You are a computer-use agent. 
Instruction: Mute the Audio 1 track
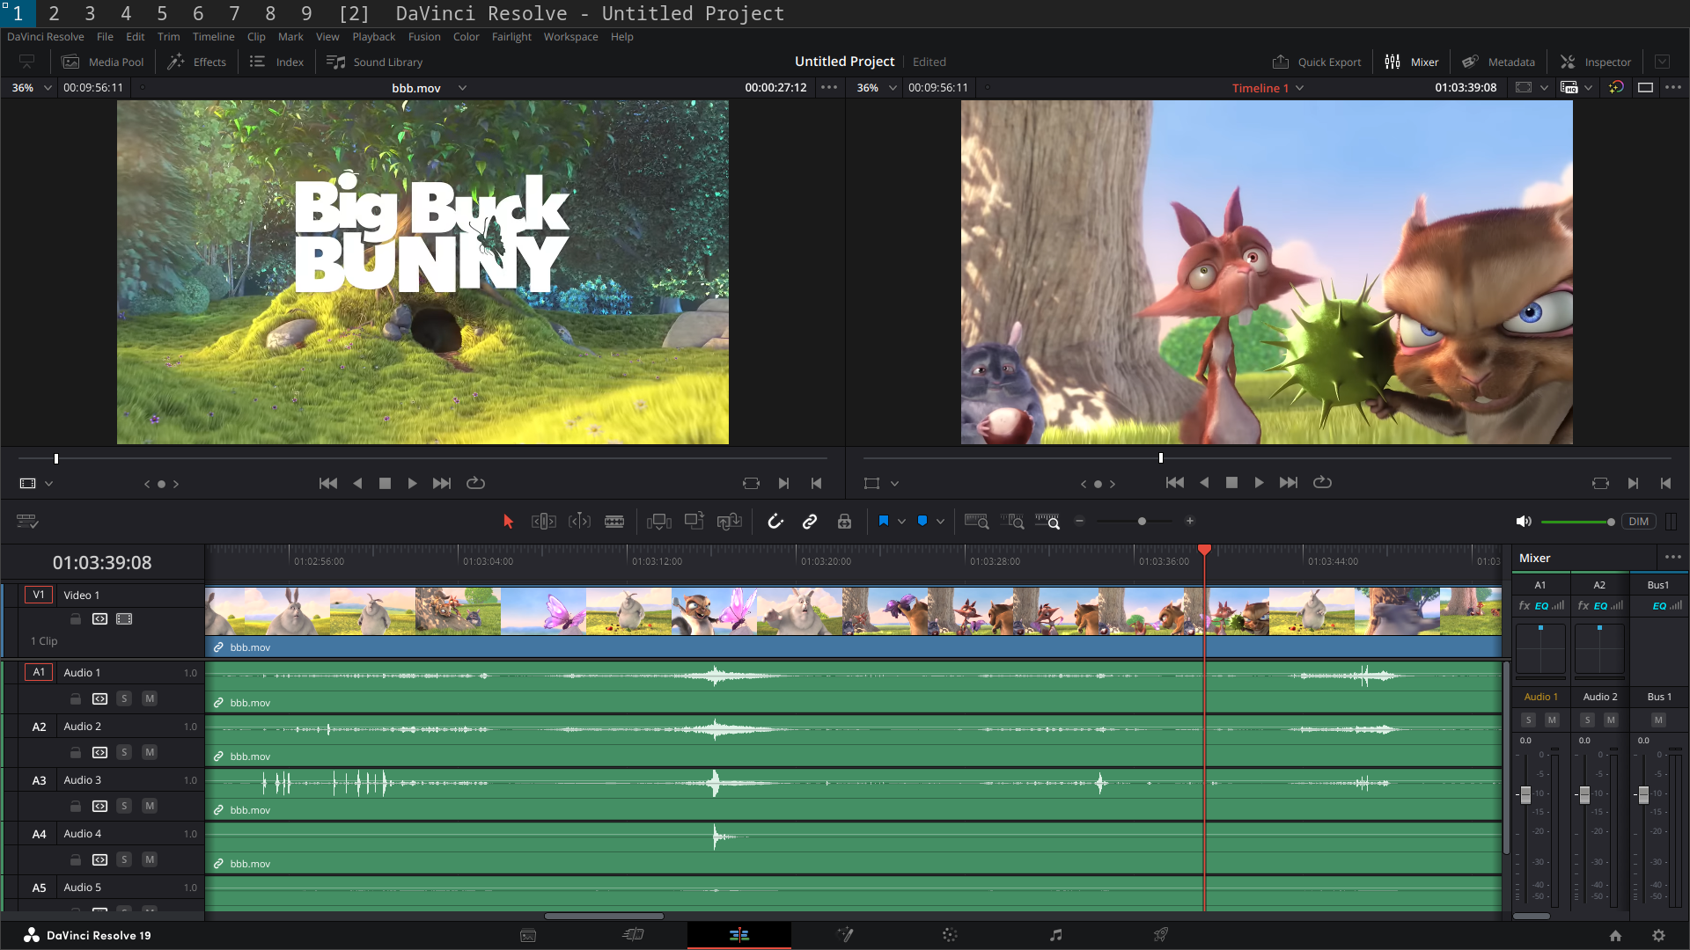click(x=150, y=698)
